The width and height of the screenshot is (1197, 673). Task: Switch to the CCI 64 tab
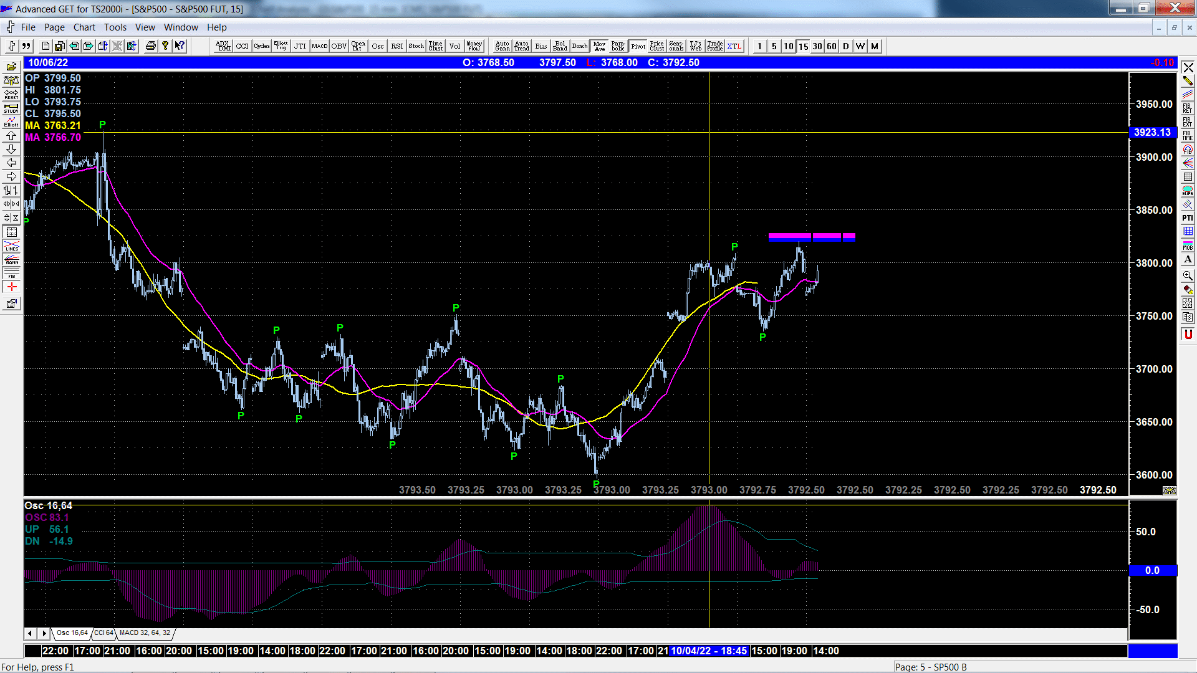[x=104, y=633]
